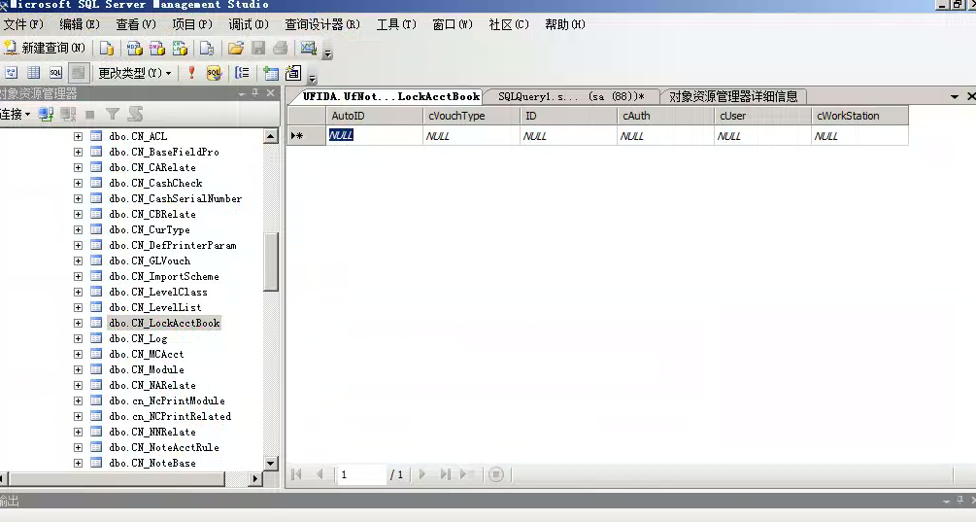Toggle the Criteria pane grid icon
The height and width of the screenshot is (522, 976).
(34, 73)
